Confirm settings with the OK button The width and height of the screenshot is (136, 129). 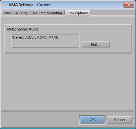92,120
